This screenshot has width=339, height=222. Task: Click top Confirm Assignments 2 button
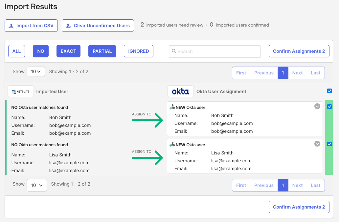point(299,51)
